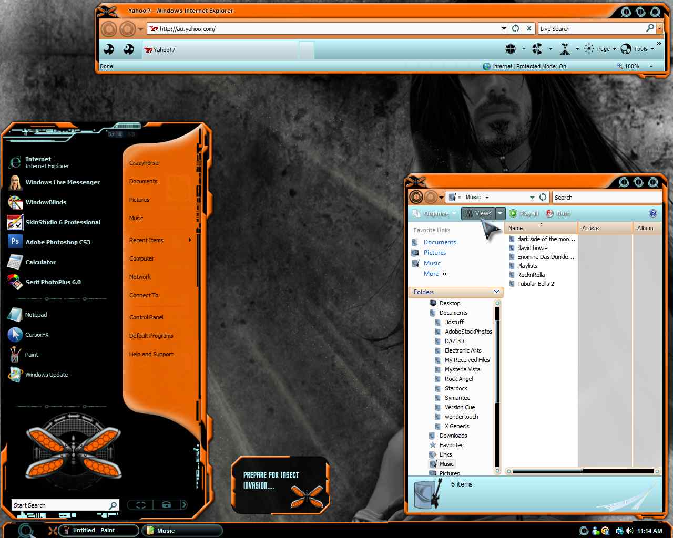Image resolution: width=673 pixels, height=538 pixels.
Task: Click the Print icon in IE toolbar
Action: 565,49
